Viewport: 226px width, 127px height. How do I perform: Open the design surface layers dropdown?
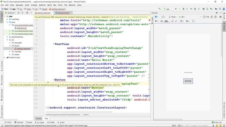[156, 17]
